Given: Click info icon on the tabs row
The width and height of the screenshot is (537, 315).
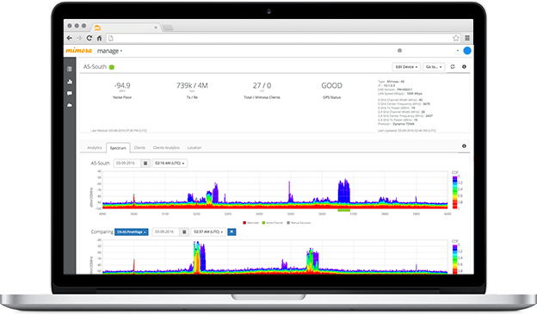Looking at the screenshot, I should 464,145.
